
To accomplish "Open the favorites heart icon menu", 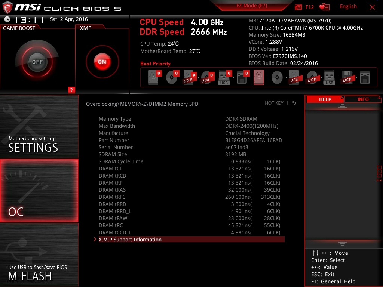I will tap(324, 7).
